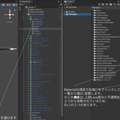Open the Scene view camera settings dropdown
Viewport: 120px width, 120px height.
pos(9,5)
